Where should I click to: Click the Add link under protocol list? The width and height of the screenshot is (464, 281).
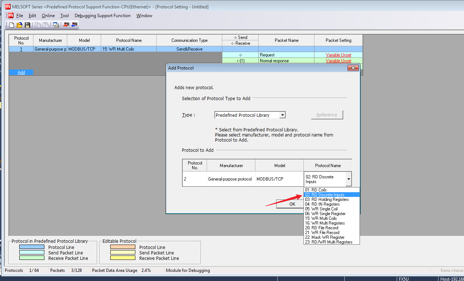pyautogui.click(x=21, y=72)
